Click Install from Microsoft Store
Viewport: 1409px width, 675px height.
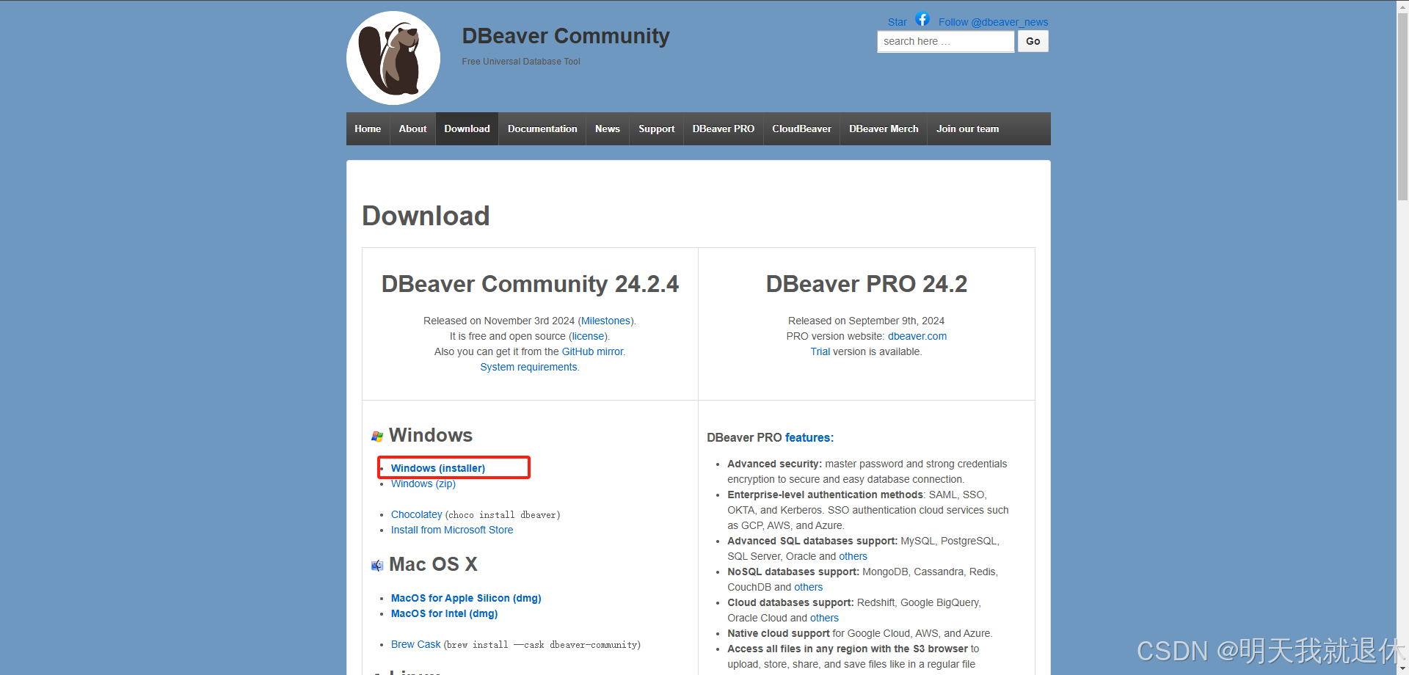(x=452, y=530)
